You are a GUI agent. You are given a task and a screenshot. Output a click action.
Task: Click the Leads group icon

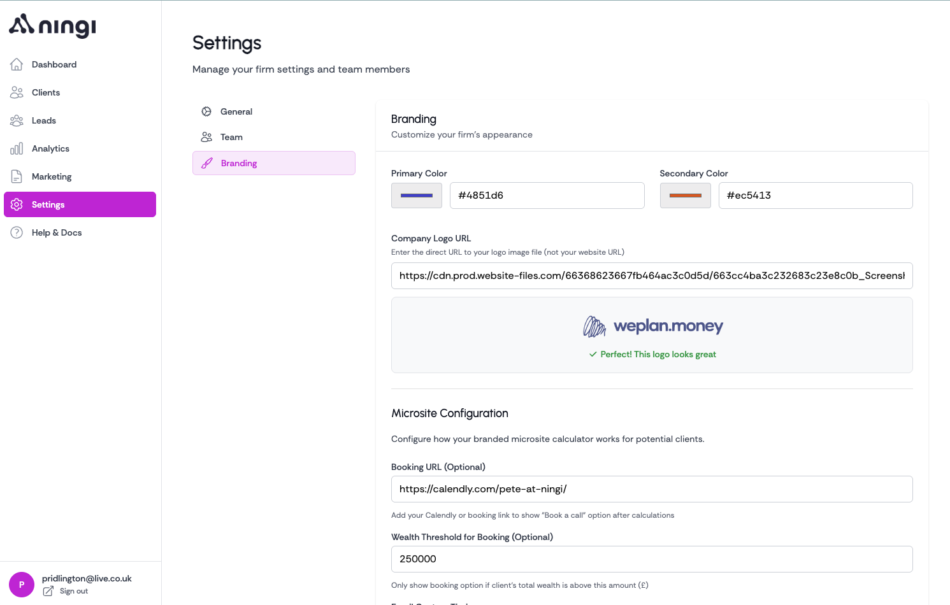pos(17,120)
